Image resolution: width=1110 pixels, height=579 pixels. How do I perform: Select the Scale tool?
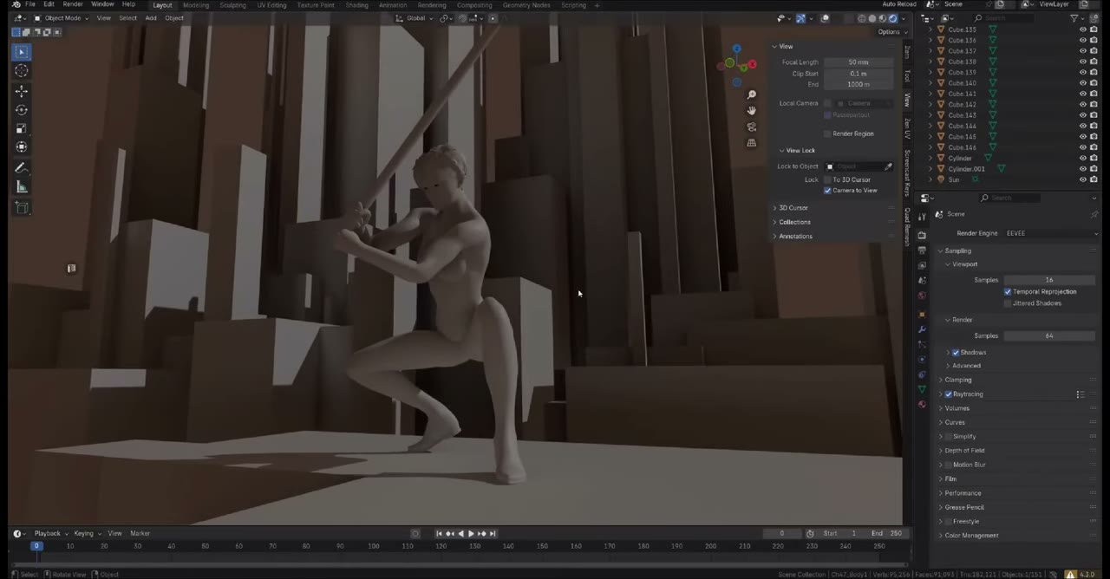click(22, 128)
